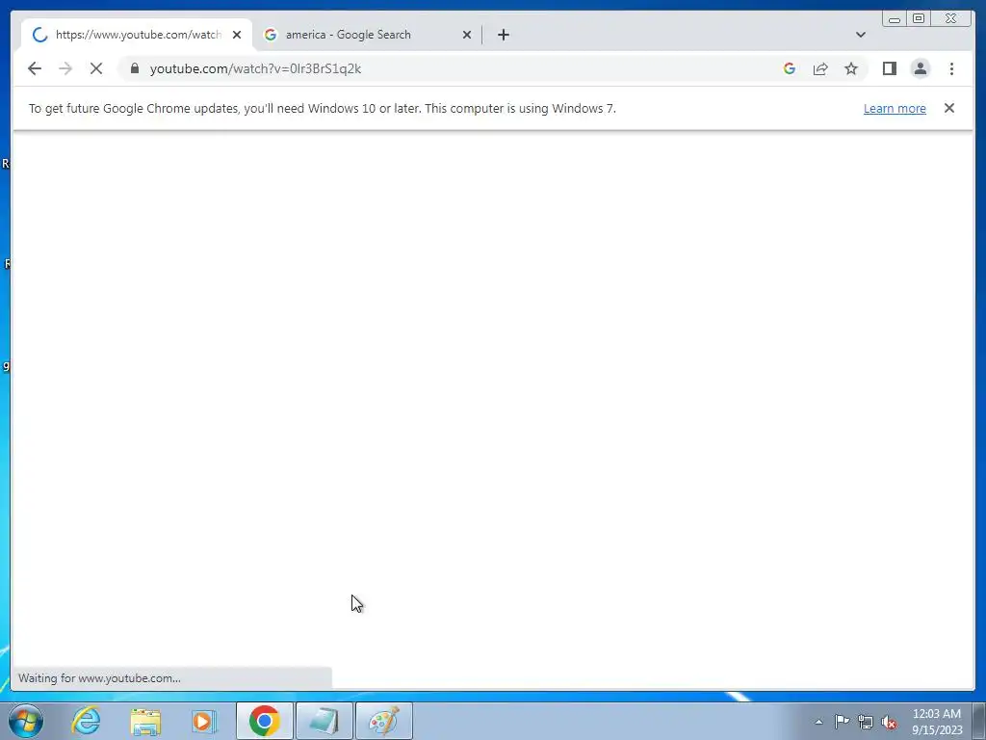Open the notepad taskbar application
This screenshot has width=986, height=740.
[x=324, y=721]
